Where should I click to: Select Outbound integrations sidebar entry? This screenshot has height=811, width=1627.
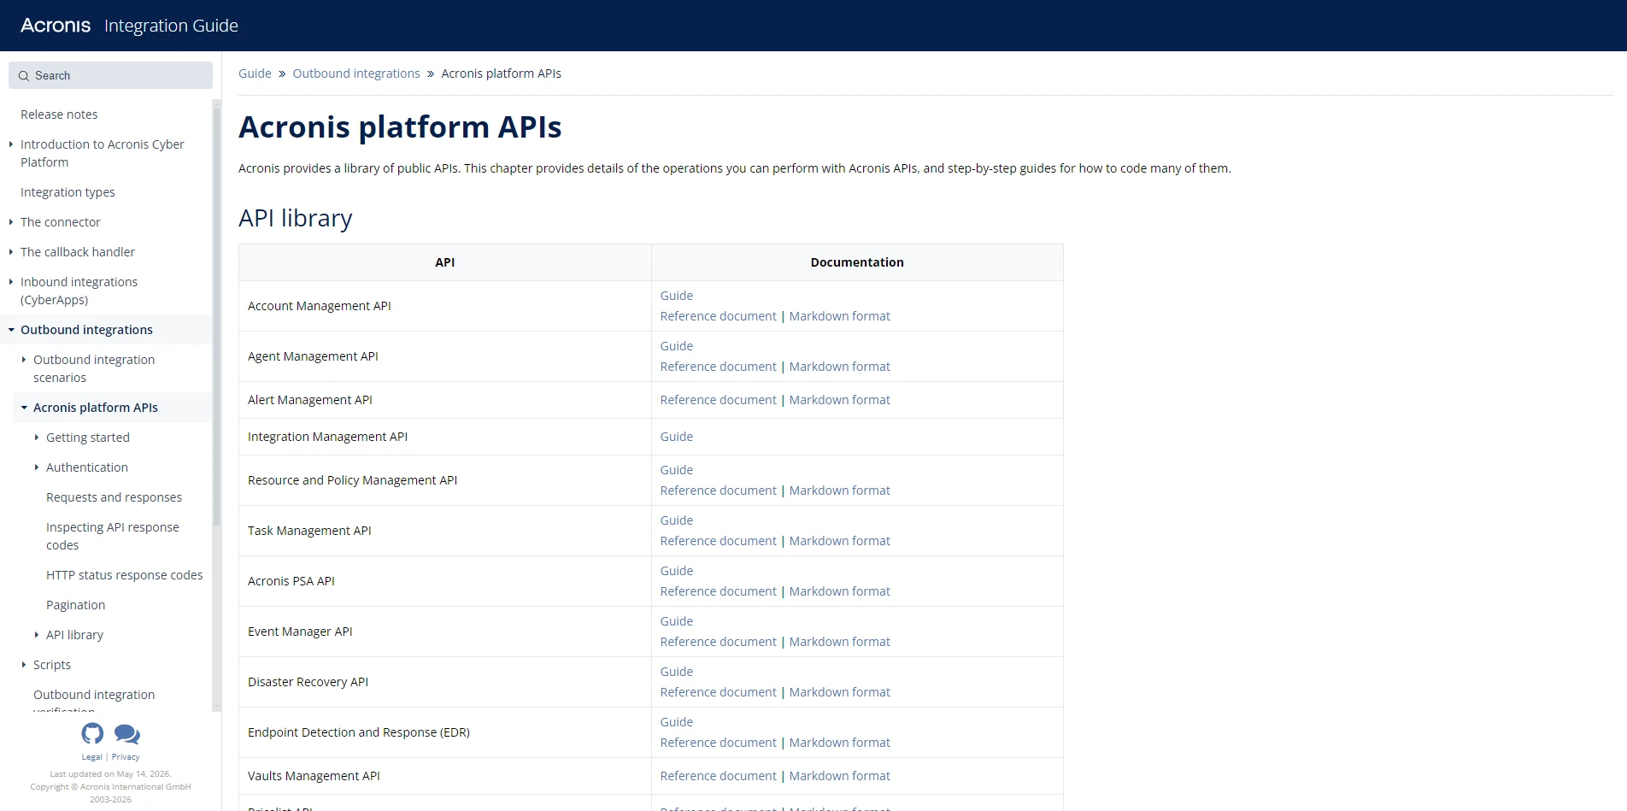86,330
